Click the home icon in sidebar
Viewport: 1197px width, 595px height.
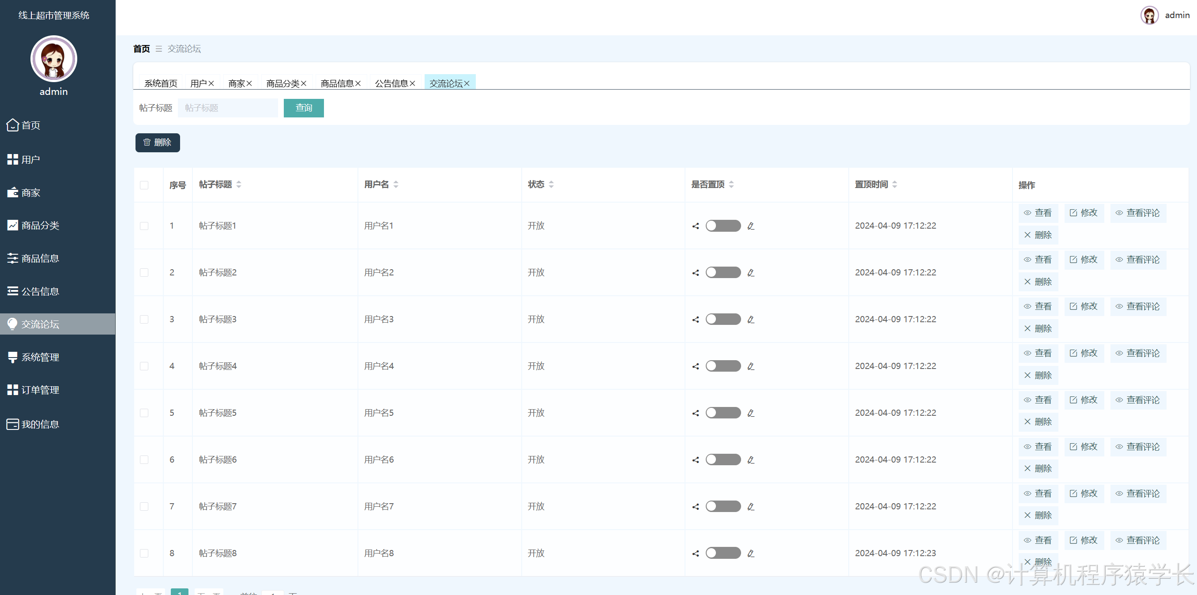click(12, 125)
